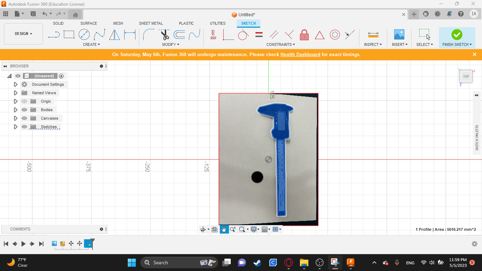Image resolution: width=482 pixels, height=271 pixels.
Task: Jump to the timeline beginning
Action: click(x=6, y=244)
